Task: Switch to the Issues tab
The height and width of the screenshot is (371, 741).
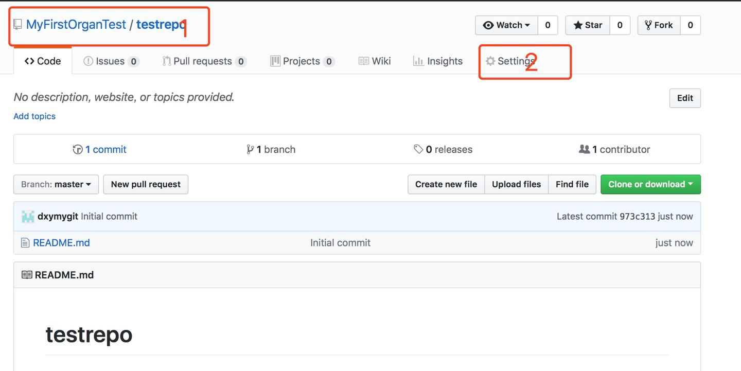Action: pos(110,61)
